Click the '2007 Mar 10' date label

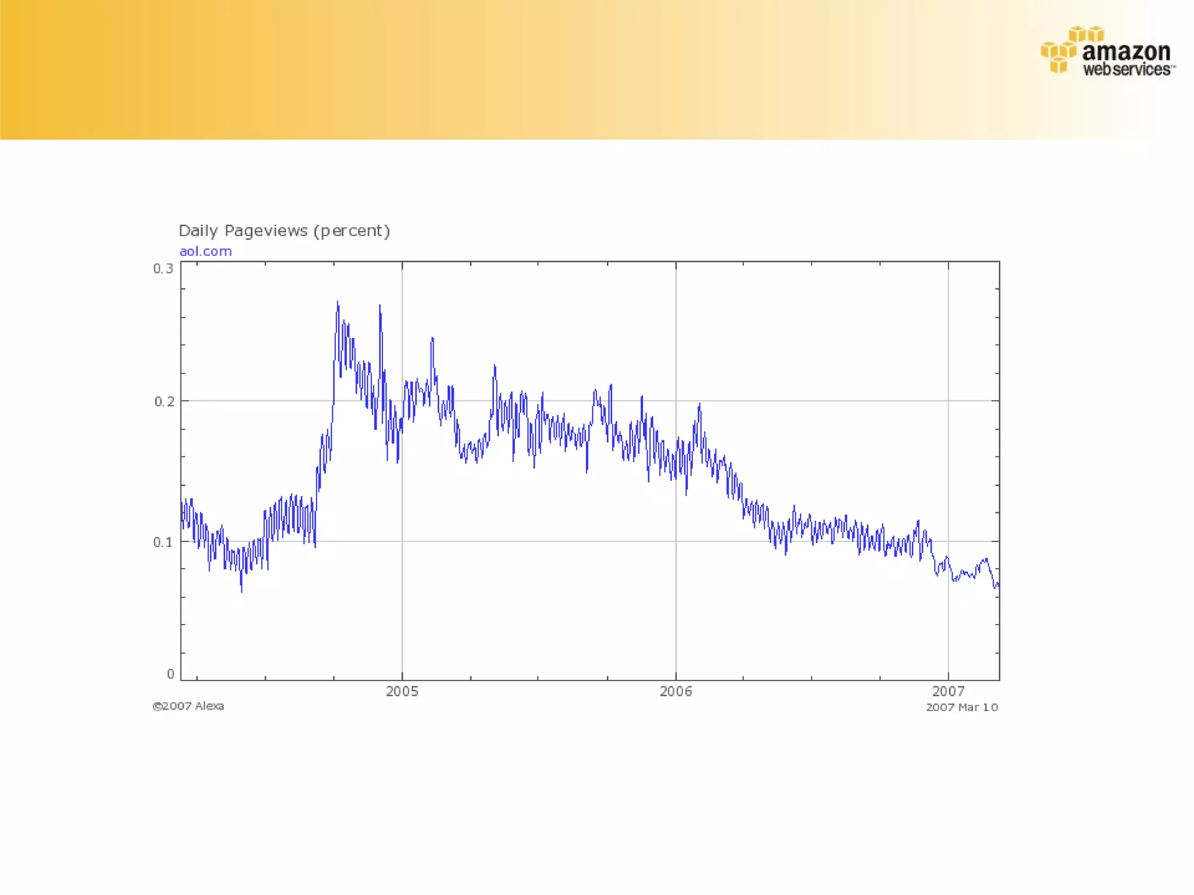962,707
